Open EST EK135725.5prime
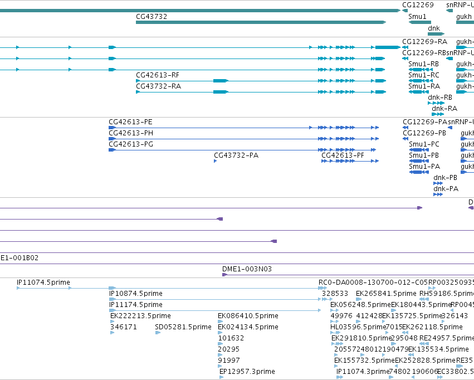Viewport: 474px width, 380px height. pos(413,316)
